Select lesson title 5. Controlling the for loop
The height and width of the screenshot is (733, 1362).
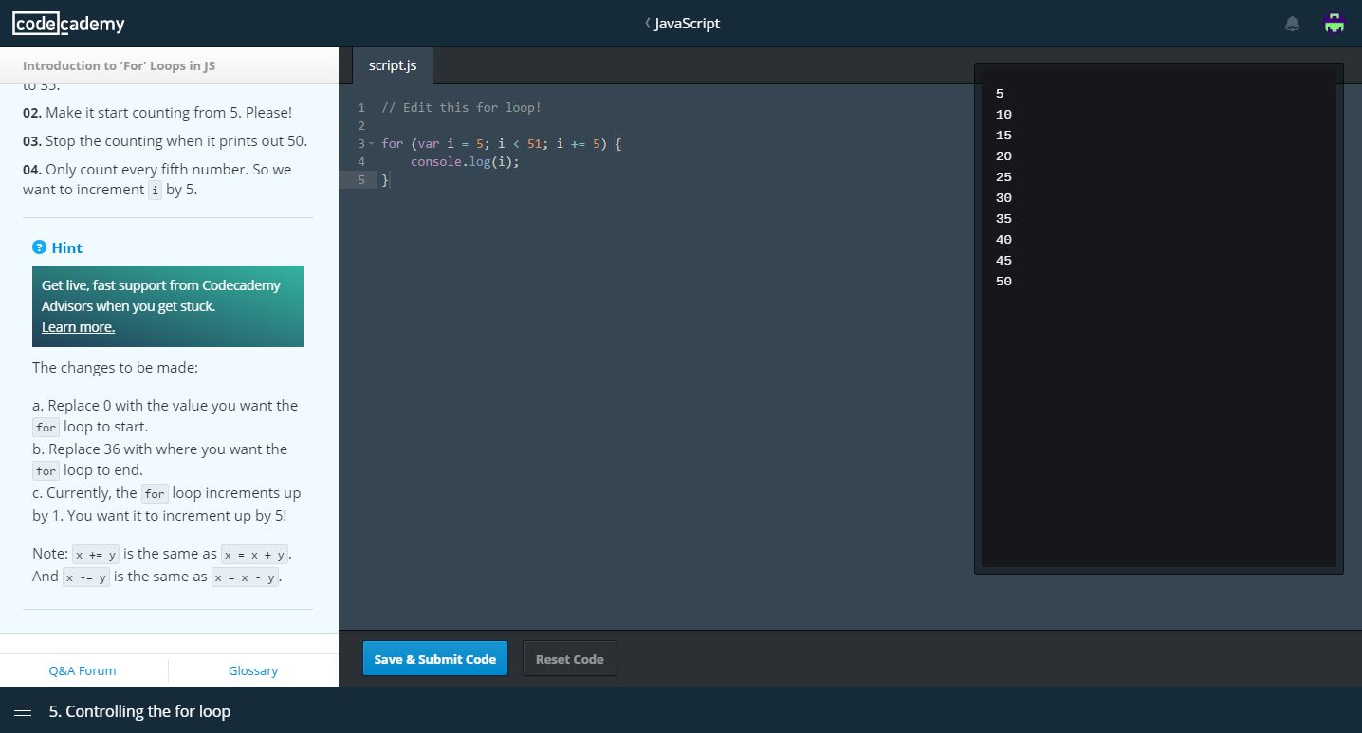pyautogui.click(x=139, y=711)
